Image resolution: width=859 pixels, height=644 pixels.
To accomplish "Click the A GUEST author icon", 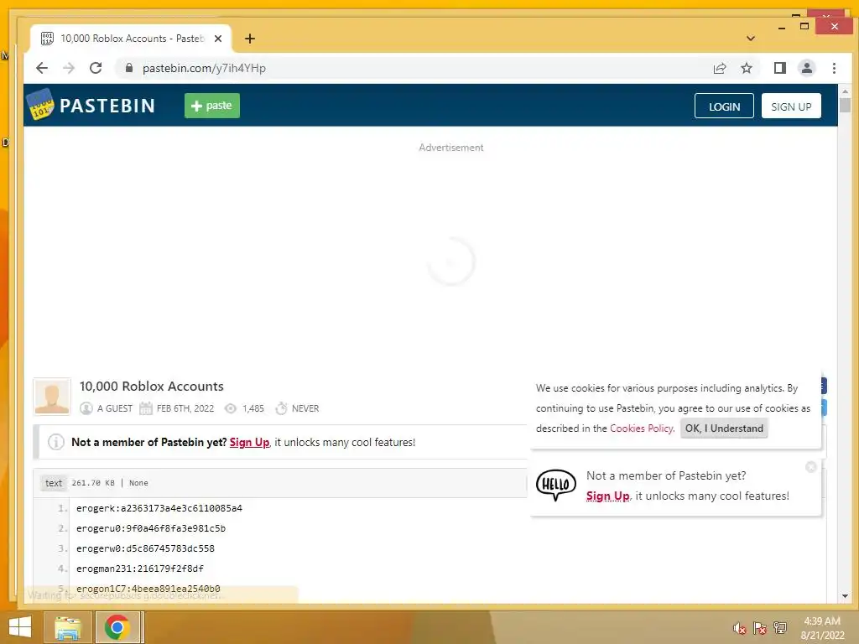I will point(86,408).
